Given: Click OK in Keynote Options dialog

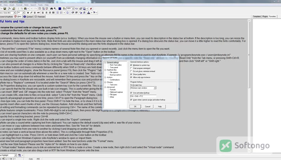Looking at the screenshot, I should [135, 106].
